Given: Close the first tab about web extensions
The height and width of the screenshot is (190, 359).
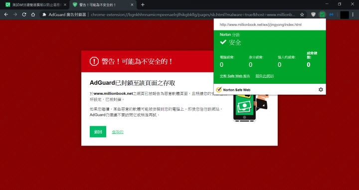Looking at the screenshot, I should (65, 4).
